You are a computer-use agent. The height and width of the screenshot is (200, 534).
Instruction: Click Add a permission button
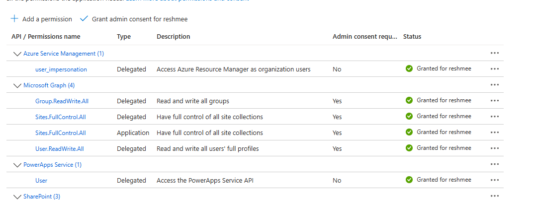point(42,19)
